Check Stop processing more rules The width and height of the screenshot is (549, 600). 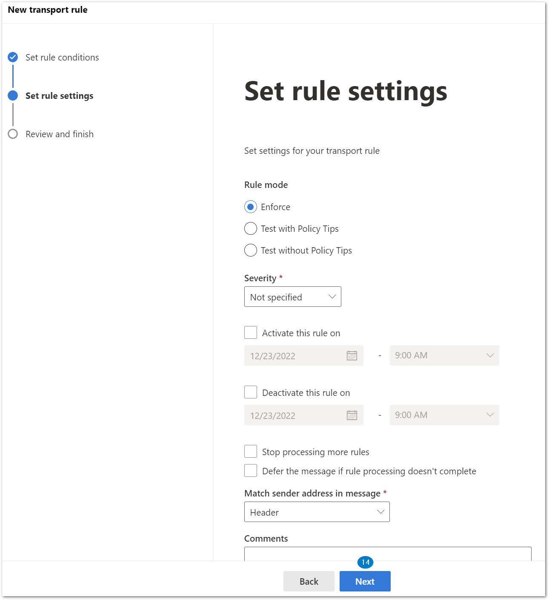click(x=251, y=451)
